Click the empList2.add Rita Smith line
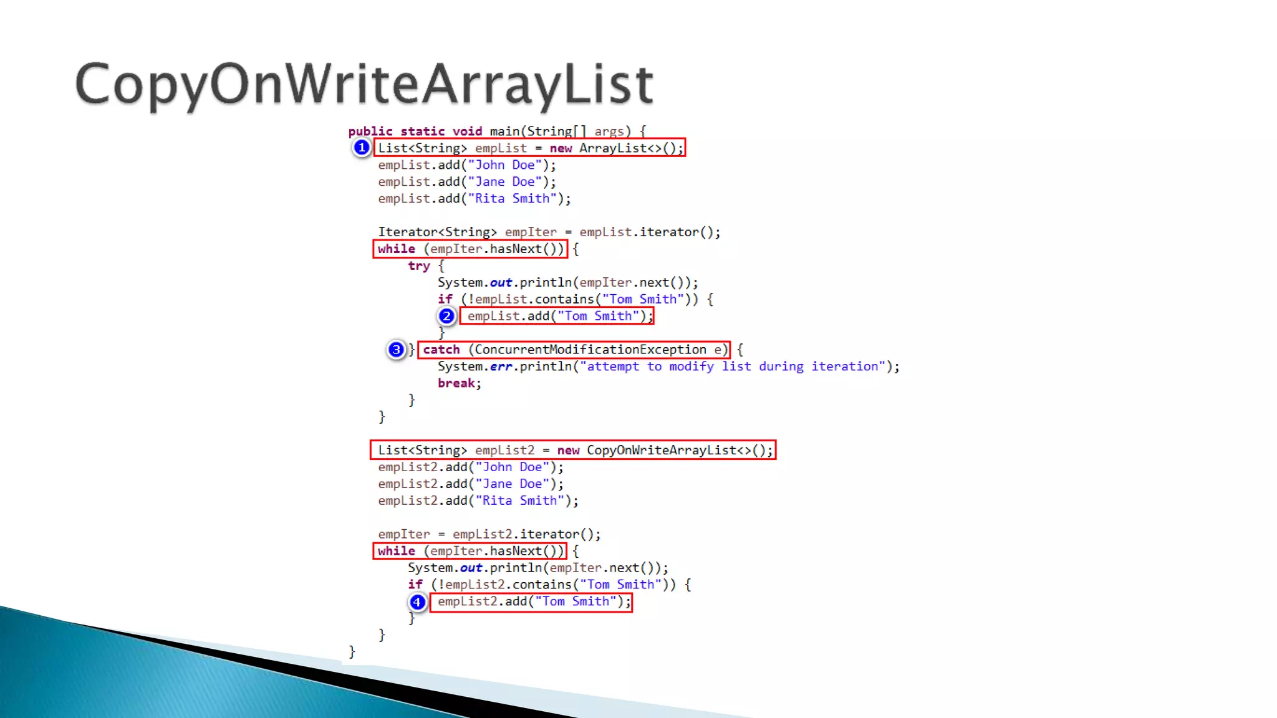The height and width of the screenshot is (718, 1277). click(478, 500)
